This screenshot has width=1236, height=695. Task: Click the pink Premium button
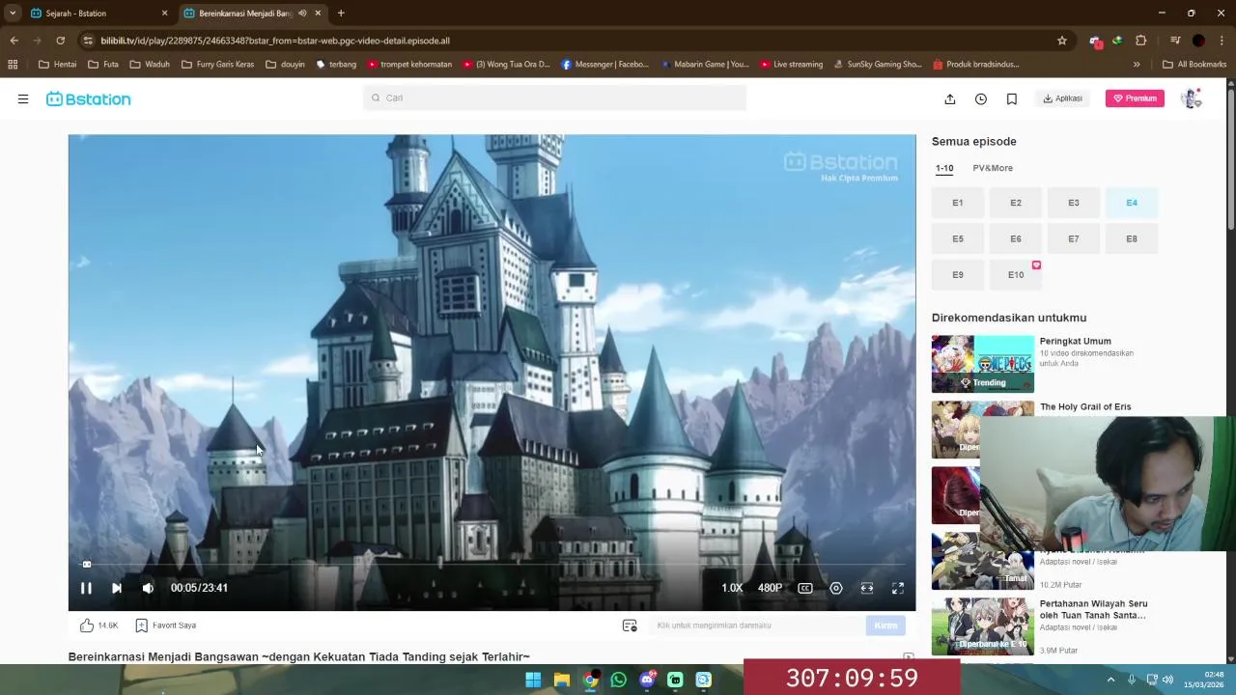[1135, 98]
